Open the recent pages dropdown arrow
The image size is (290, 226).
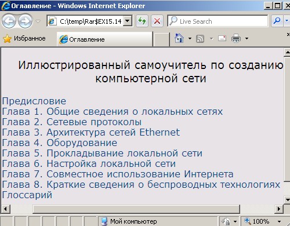tap(38, 21)
